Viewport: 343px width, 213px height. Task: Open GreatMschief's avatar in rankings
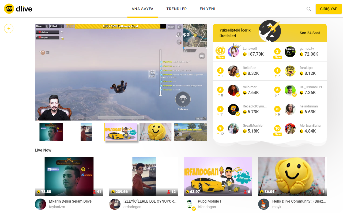coord(233,129)
